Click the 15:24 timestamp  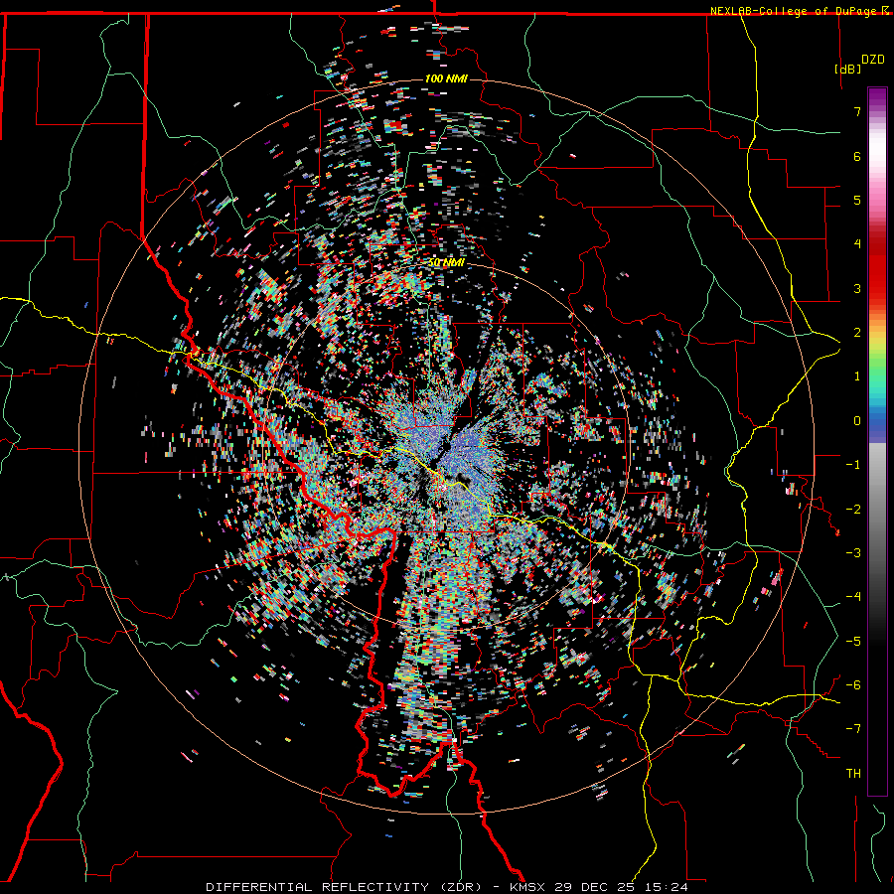pos(667,887)
